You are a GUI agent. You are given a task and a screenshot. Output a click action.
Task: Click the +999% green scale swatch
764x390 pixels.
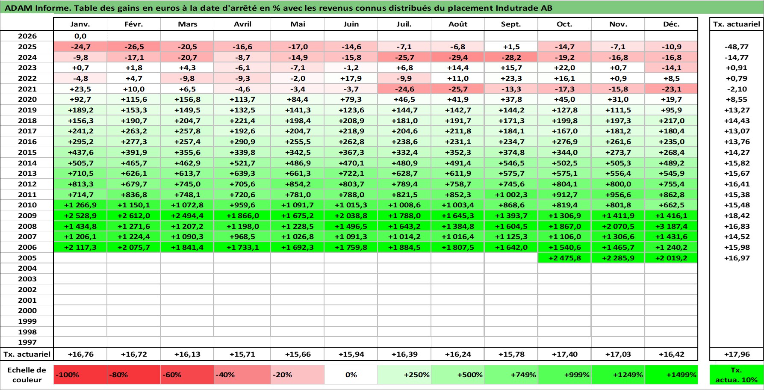565,375
